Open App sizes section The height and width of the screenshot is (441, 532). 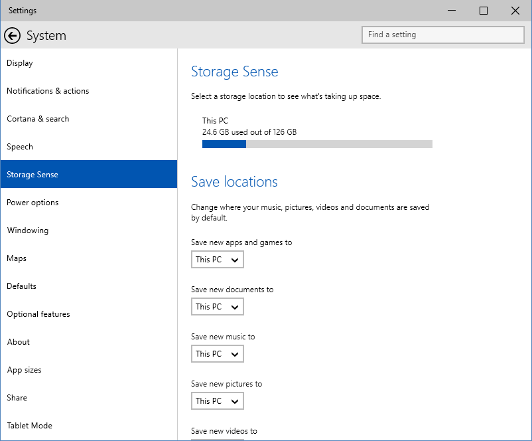pyautogui.click(x=24, y=370)
